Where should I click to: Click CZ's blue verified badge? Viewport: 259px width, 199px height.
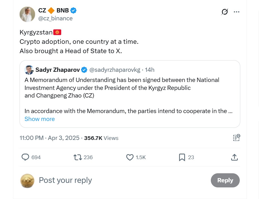click(74, 11)
